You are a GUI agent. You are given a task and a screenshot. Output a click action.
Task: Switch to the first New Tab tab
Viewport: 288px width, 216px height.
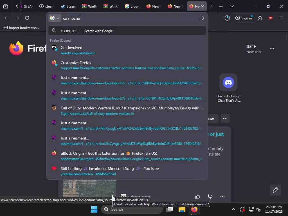pos(153,6)
